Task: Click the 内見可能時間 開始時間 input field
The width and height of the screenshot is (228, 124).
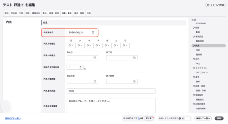Action: [82, 81]
